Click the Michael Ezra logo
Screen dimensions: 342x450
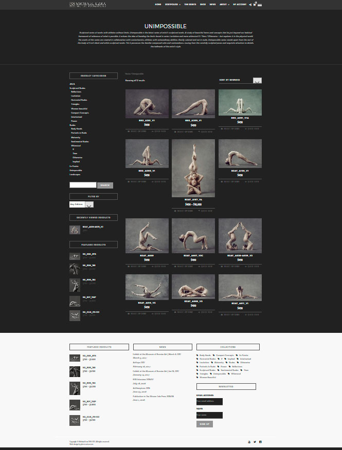click(x=87, y=4)
